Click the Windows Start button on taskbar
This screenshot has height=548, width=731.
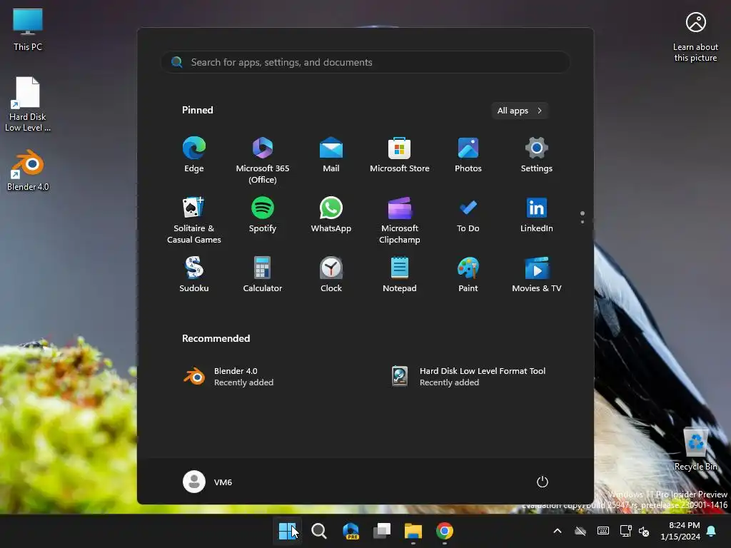pyautogui.click(x=287, y=531)
